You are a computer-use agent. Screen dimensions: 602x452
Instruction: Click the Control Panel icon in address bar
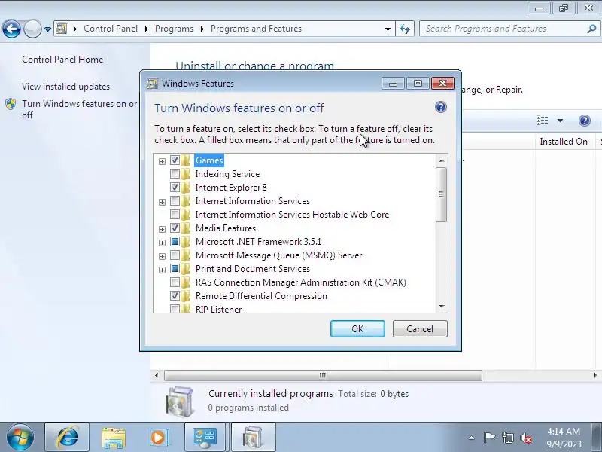pos(62,29)
